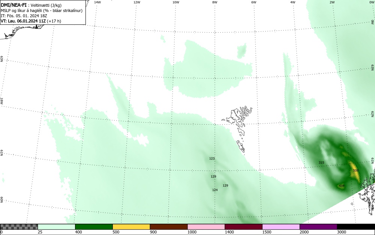Click the 2000 legend scale label
This screenshot has width=375, height=235.
304,232
